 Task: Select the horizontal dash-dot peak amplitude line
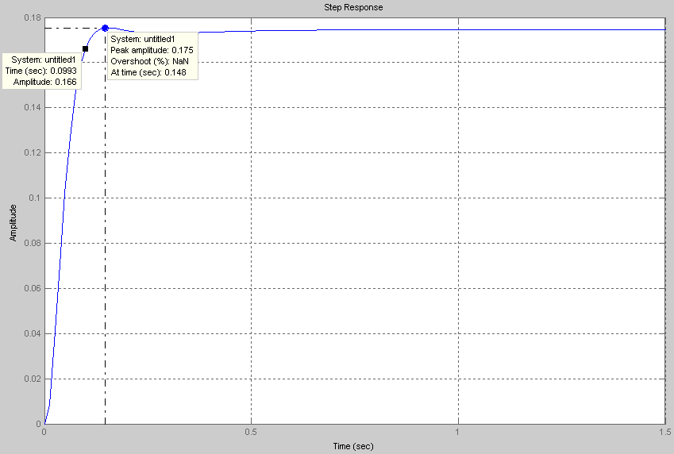tap(73, 29)
